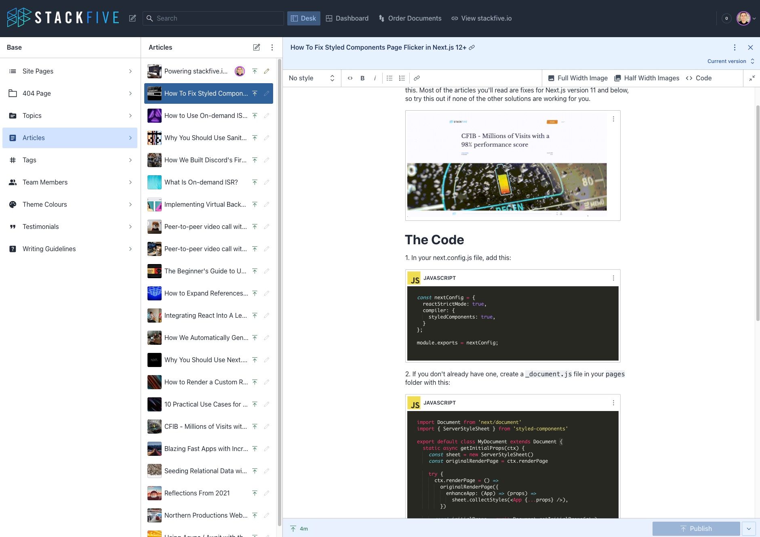Viewport: 760px width, 537px height.
Task: Click the edit pencil on Powering stackfive row
Action: [x=267, y=71]
